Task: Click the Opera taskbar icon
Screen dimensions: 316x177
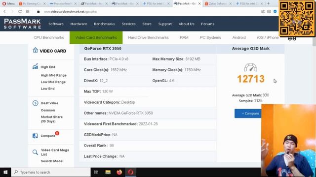Action: (x=130, y=172)
